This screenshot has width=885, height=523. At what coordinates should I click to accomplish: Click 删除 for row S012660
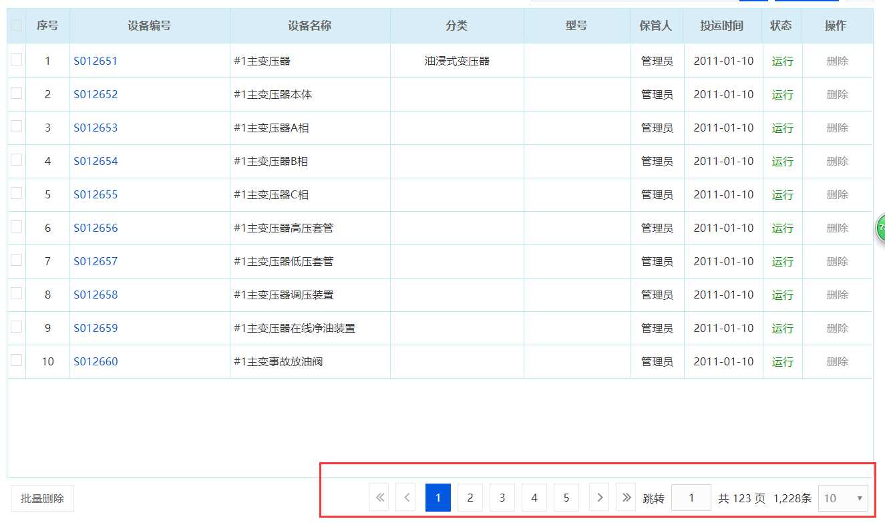(838, 361)
